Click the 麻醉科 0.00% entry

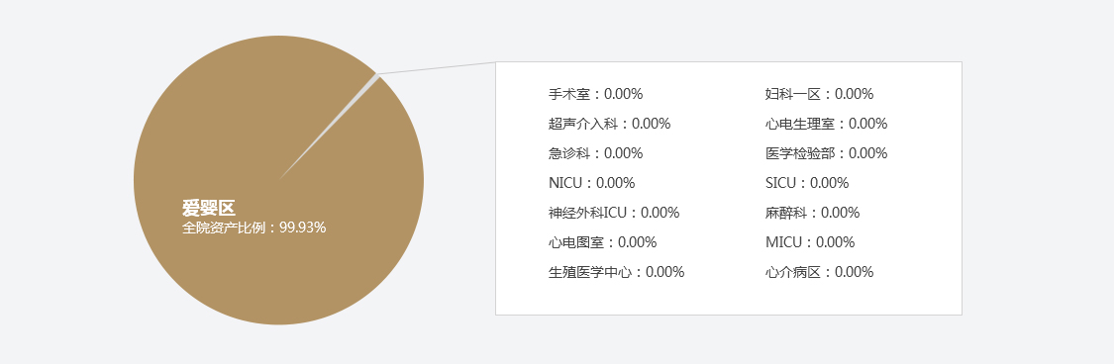(x=813, y=213)
